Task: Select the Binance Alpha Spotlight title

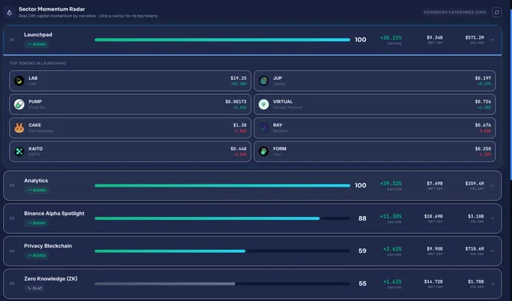Action: tap(54, 213)
